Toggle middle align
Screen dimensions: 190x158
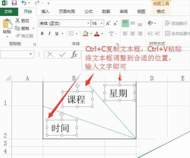133,23
